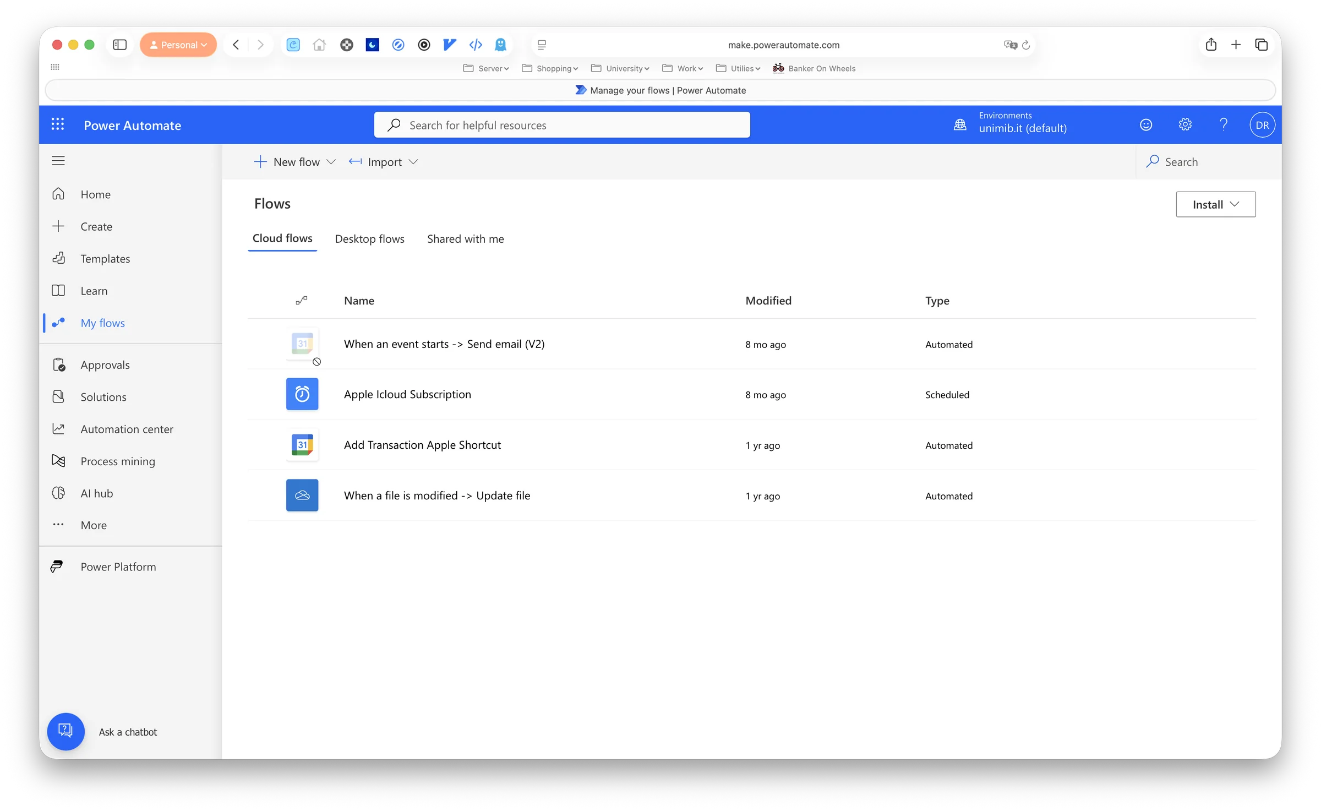
Task: Click the home icon in Safari toolbar
Action: [319, 45]
